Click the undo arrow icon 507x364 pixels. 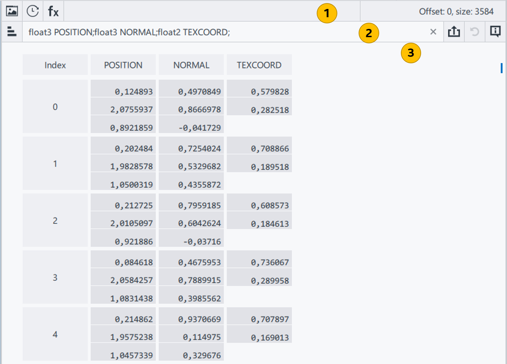(474, 32)
